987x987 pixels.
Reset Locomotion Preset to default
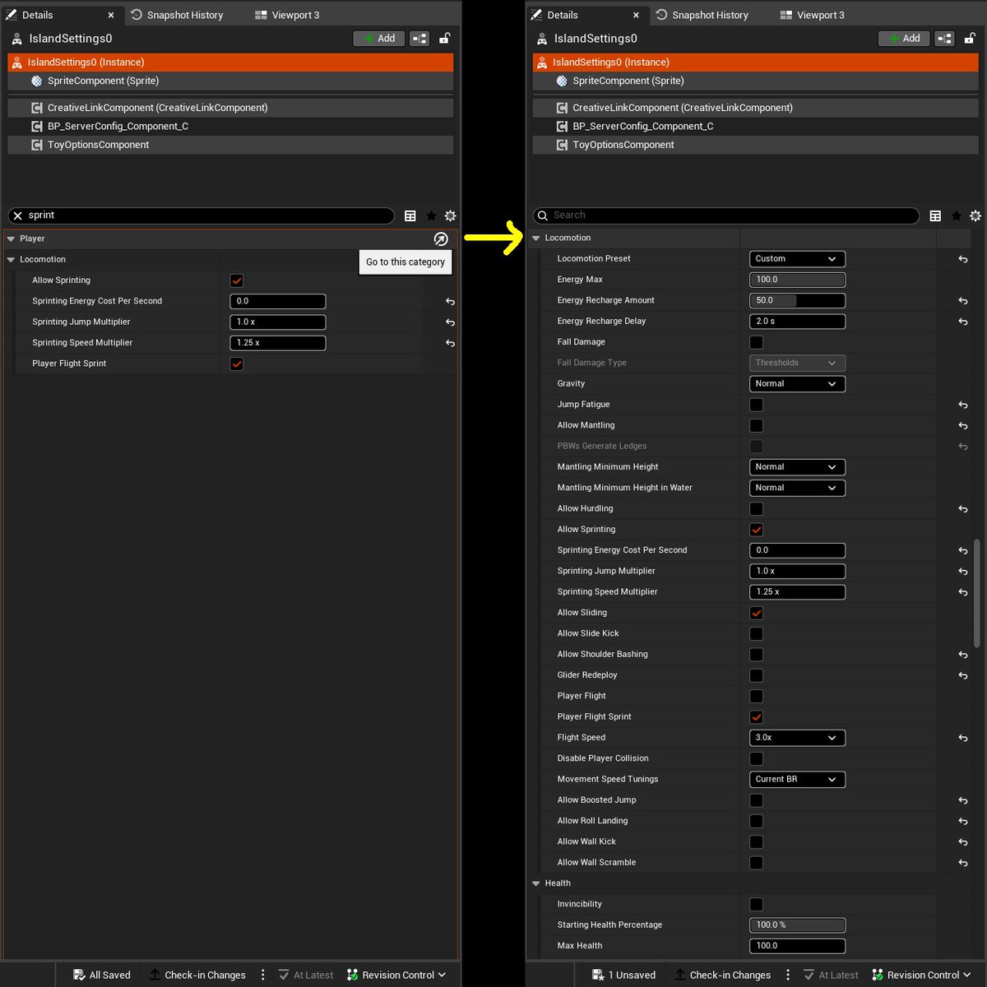(962, 259)
